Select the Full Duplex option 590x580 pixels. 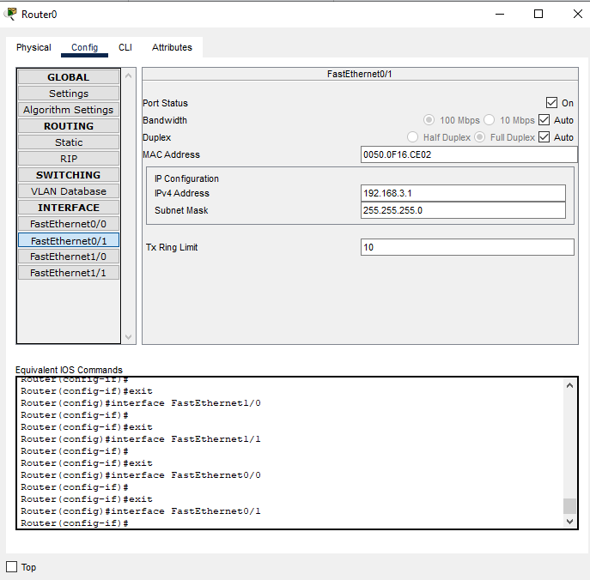(480, 136)
